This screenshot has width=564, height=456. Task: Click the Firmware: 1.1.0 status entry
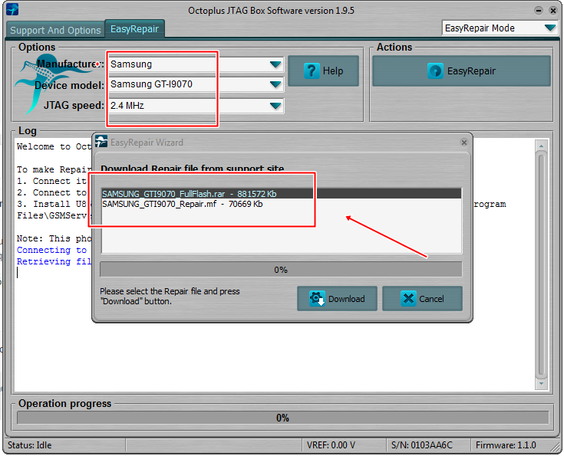pyautogui.click(x=506, y=445)
